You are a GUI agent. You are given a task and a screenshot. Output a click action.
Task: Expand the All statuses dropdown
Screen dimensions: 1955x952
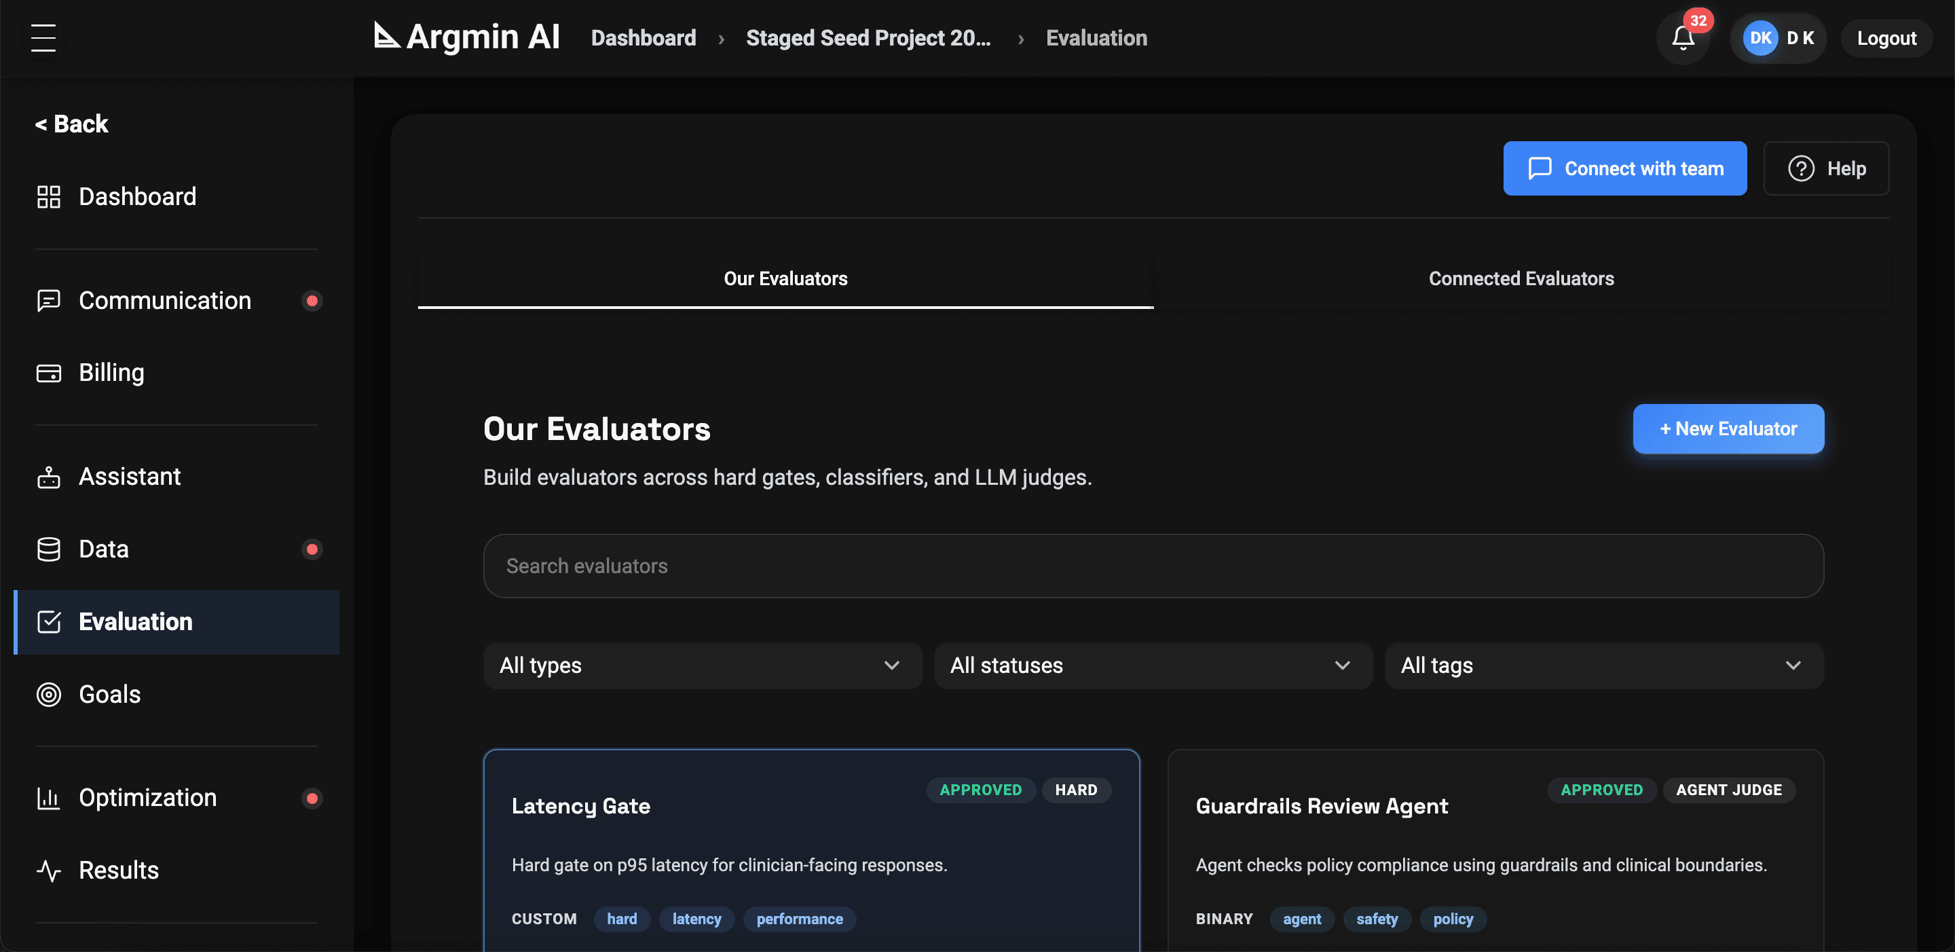pos(1152,666)
